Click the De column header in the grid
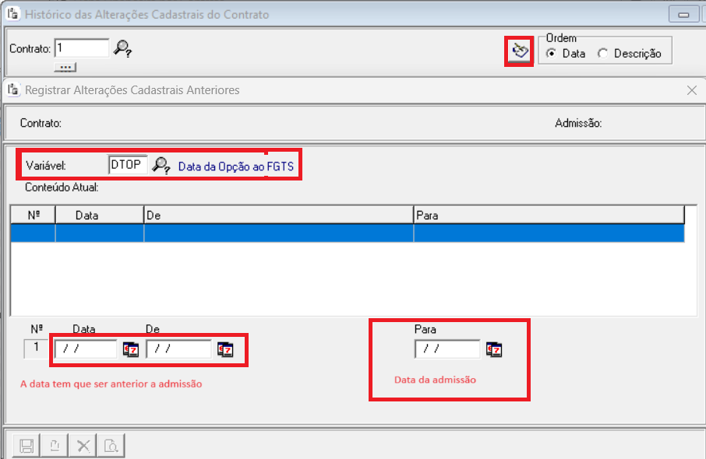 278,215
